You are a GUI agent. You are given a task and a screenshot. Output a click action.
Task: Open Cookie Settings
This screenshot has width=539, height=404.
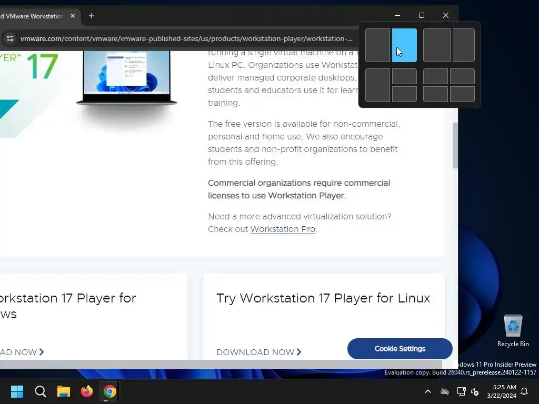[x=400, y=349]
